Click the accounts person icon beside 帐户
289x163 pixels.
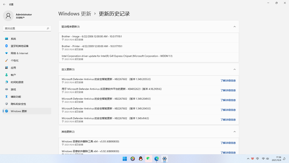[6, 75]
